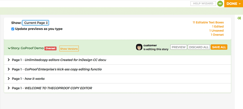Image resolution: width=243 pixels, height=109 pixels.
Task: Toggle Update previews as you type checkbox
Action: 13,29
